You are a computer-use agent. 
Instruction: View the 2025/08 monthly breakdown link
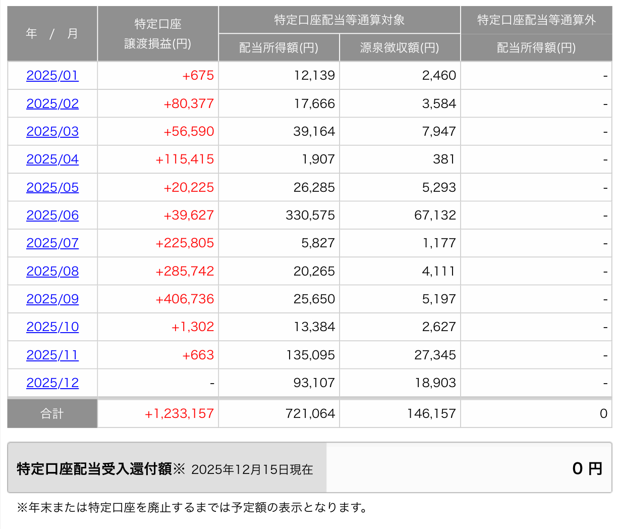click(52, 272)
